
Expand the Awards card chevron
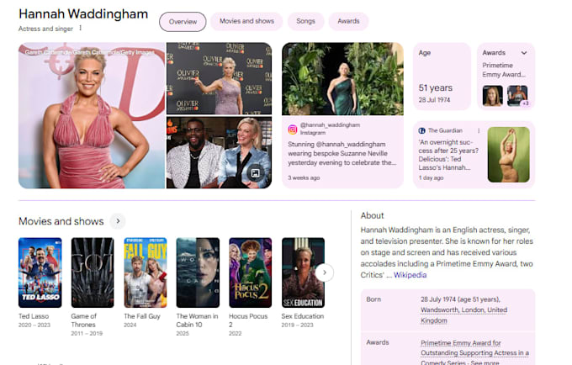[x=524, y=53]
